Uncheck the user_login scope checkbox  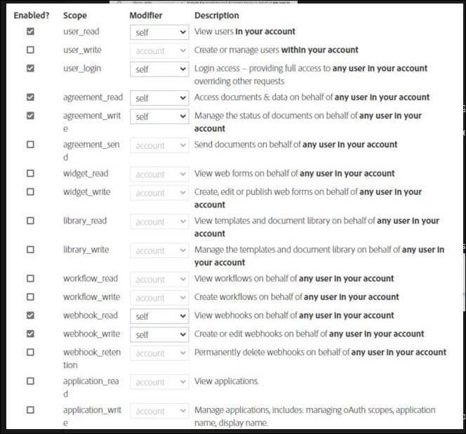[x=30, y=69]
